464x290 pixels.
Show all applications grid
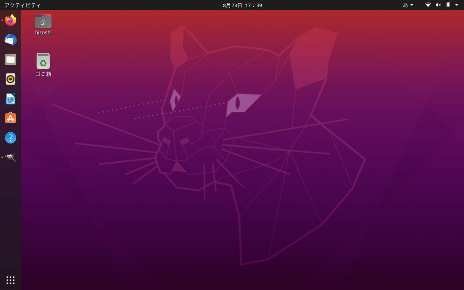pyautogui.click(x=11, y=280)
